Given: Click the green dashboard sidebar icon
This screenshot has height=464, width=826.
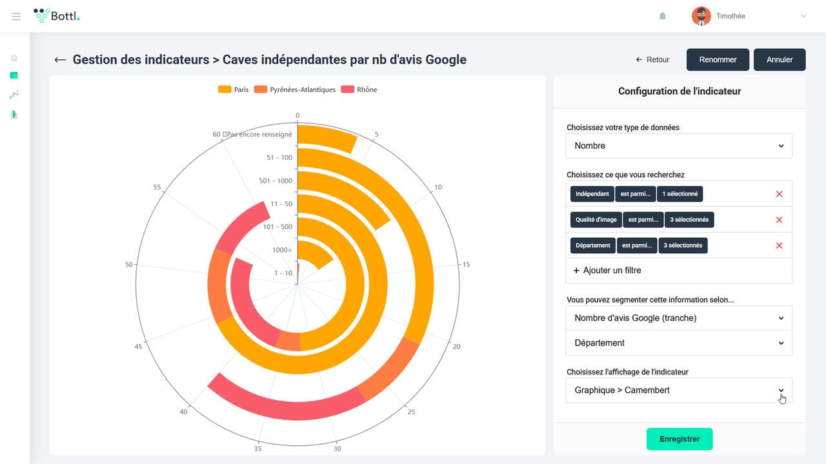Looking at the screenshot, I should click(14, 76).
